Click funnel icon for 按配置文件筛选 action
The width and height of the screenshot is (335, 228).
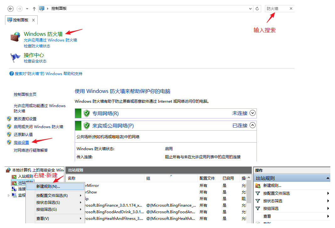(x=258, y=193)
